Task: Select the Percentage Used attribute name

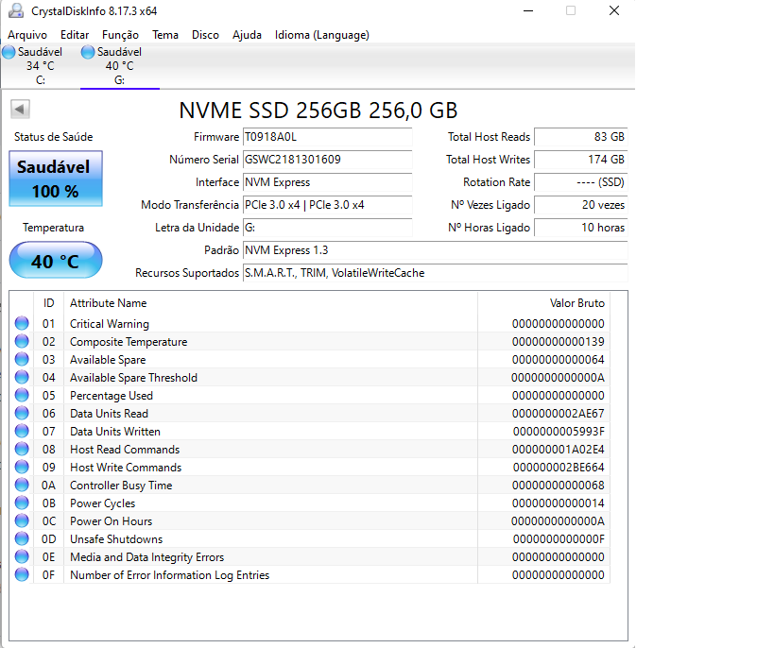Action: pos(112,395)
